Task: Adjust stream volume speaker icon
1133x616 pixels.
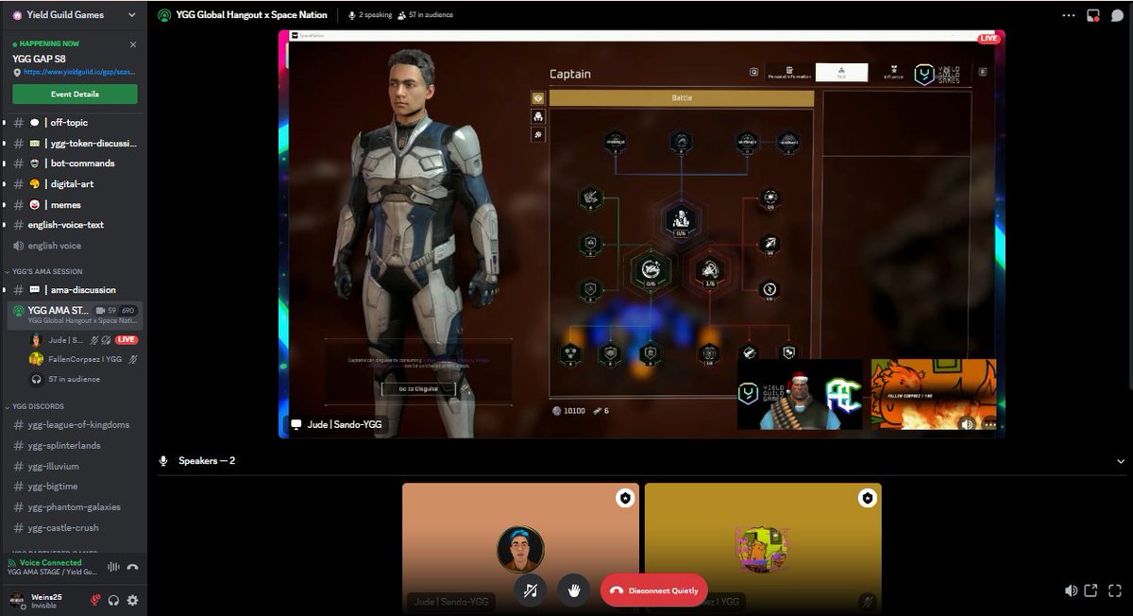Action: (967, 423)
